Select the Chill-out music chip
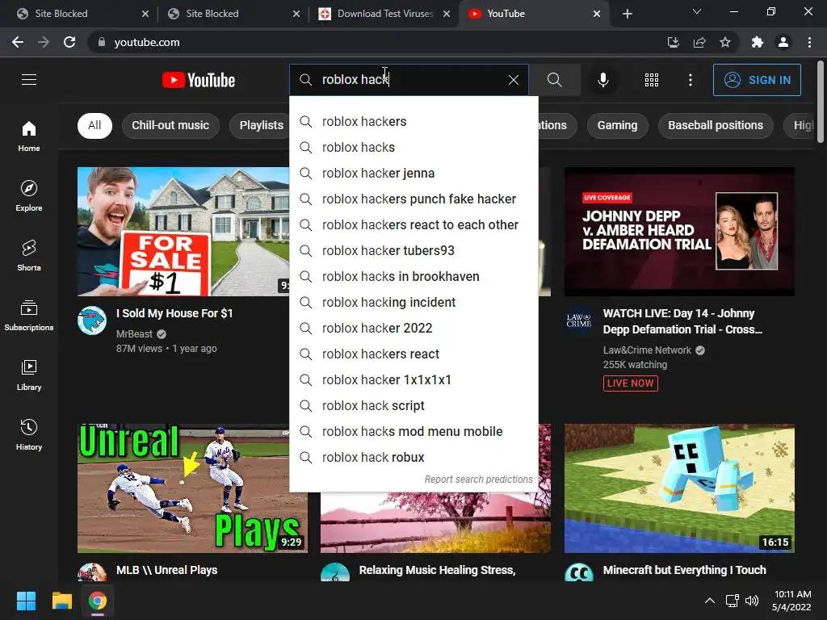Image resolution: width=827 pixels, height=620 pixels. point(170,125)
